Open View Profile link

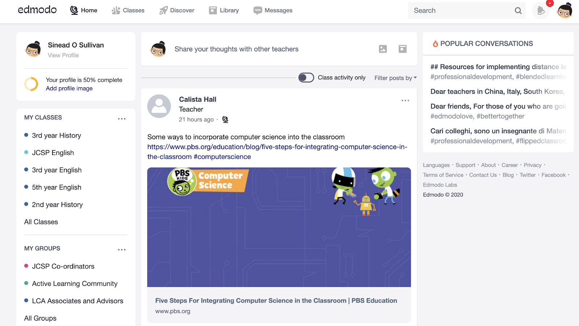click(63, 55)
